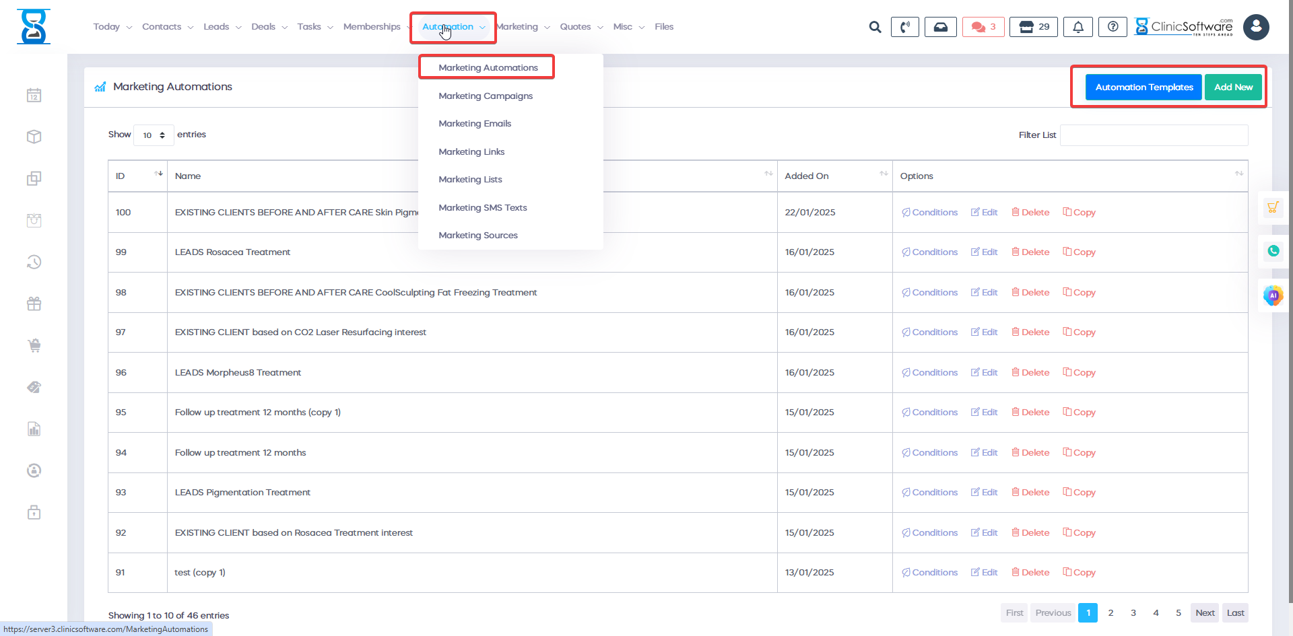Image resolution: width=1293 pixels, height=636 pixels.
Task: Open the WhatsApp floating icon
Action: (1273, 251)
